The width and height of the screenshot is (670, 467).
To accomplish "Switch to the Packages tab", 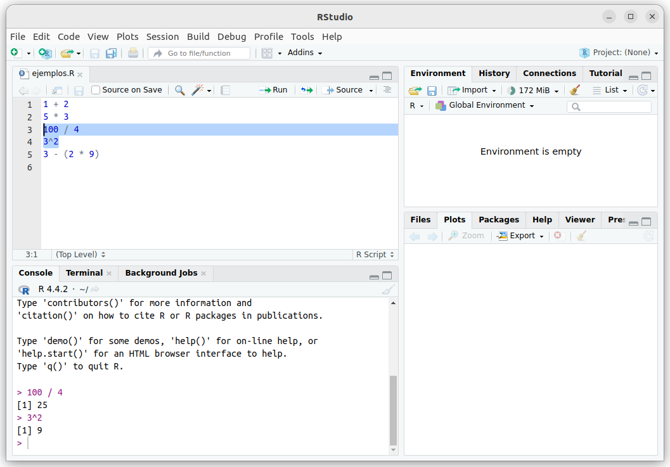I will click(499, 220).
